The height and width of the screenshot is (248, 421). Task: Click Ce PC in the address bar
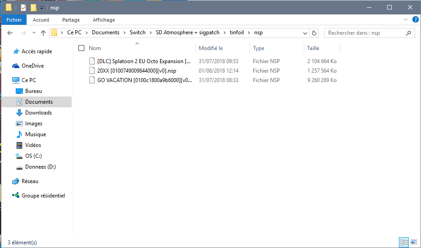74,32
